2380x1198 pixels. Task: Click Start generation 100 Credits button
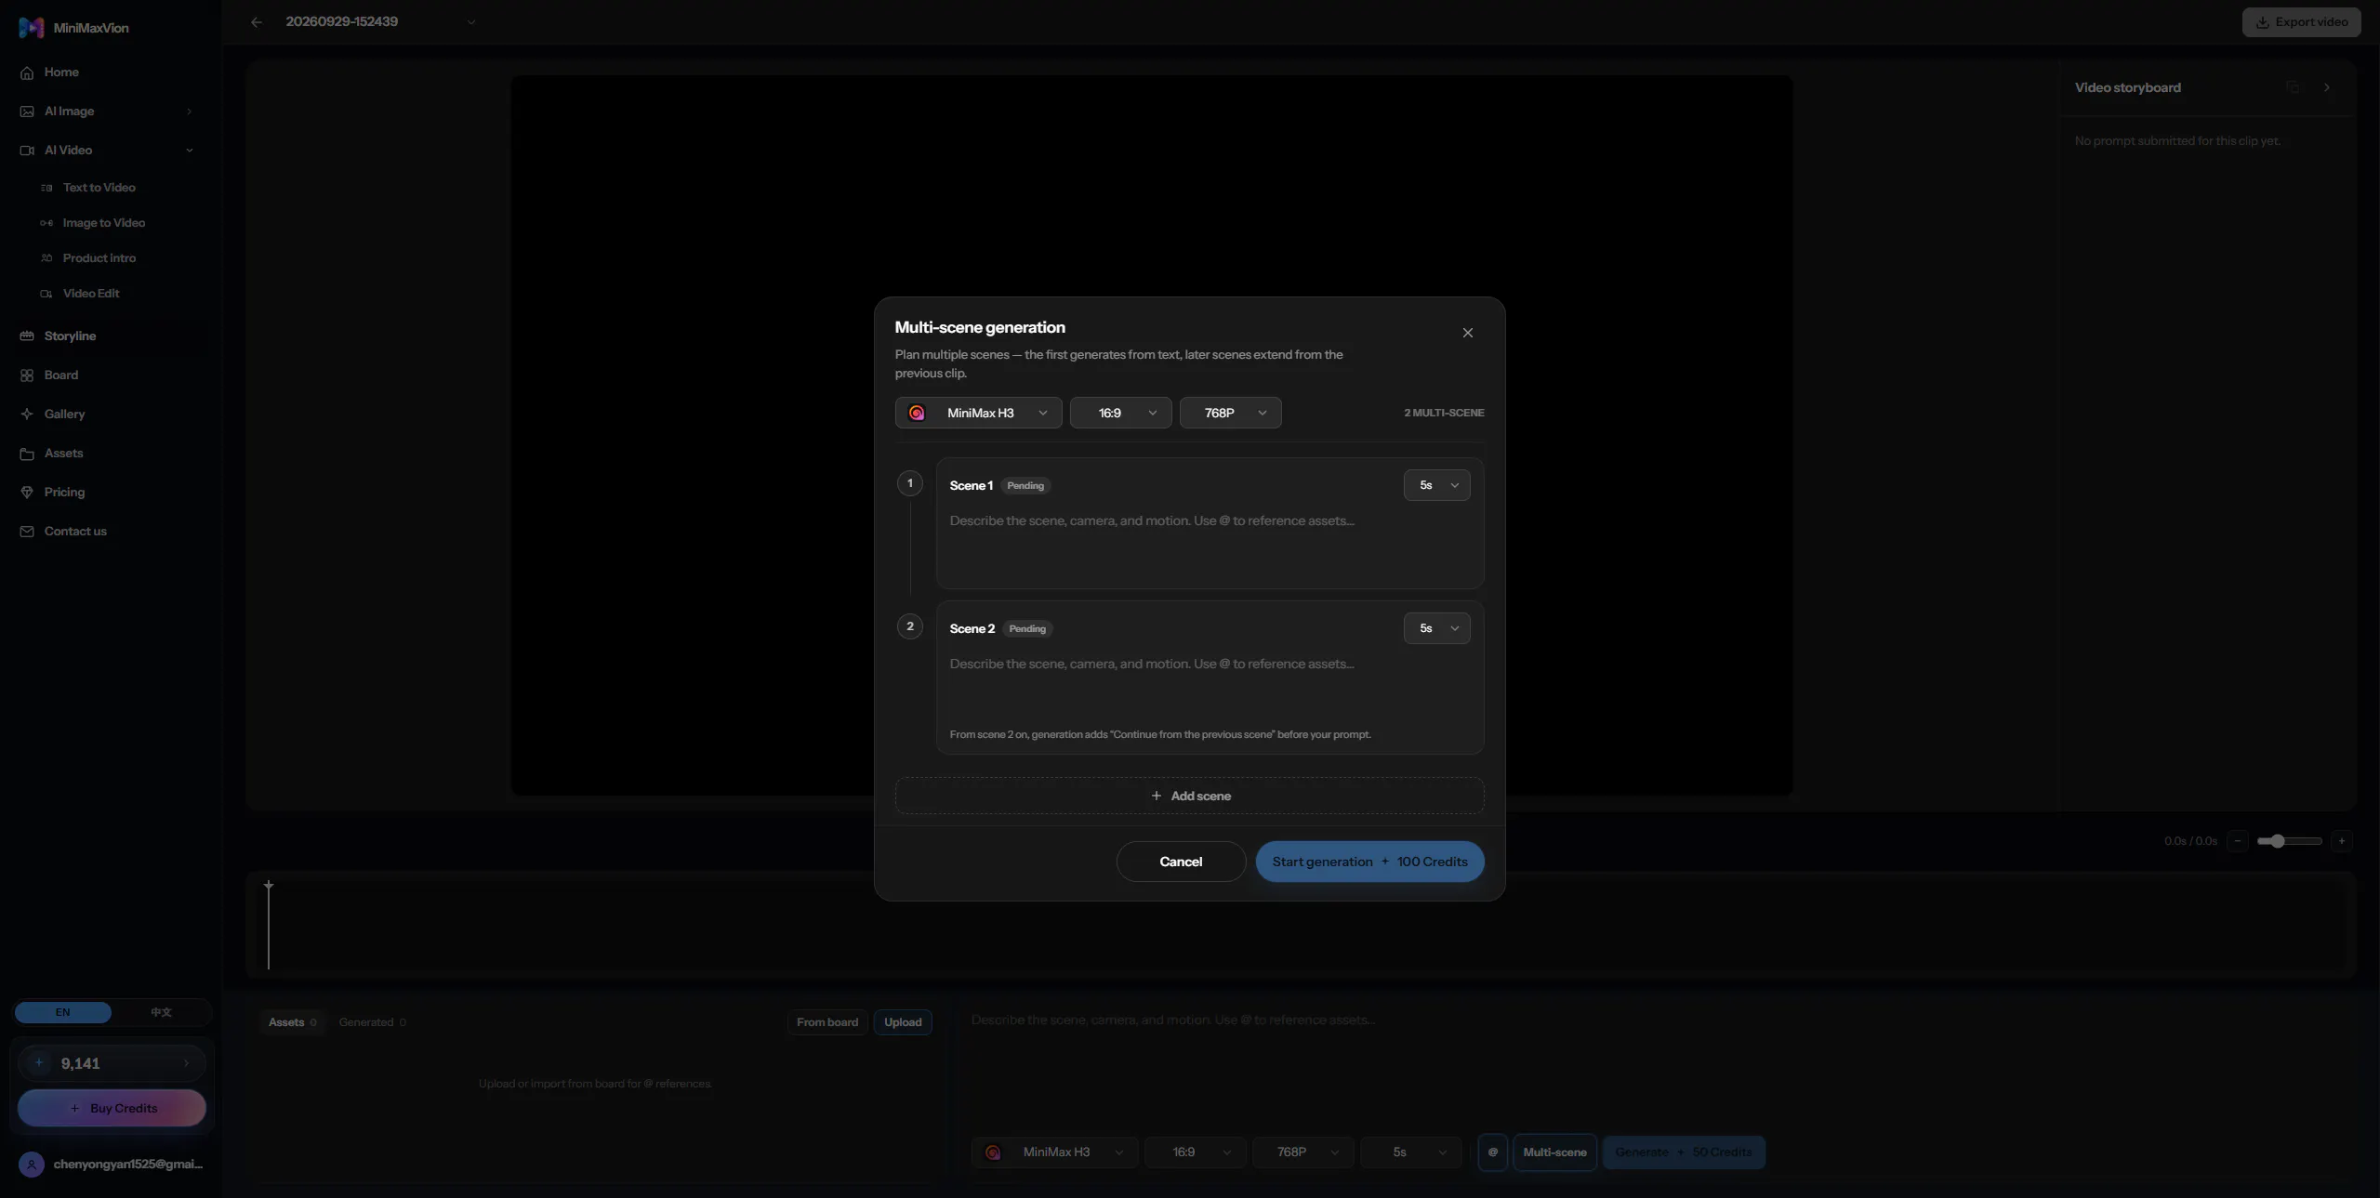pos(1369,862)
